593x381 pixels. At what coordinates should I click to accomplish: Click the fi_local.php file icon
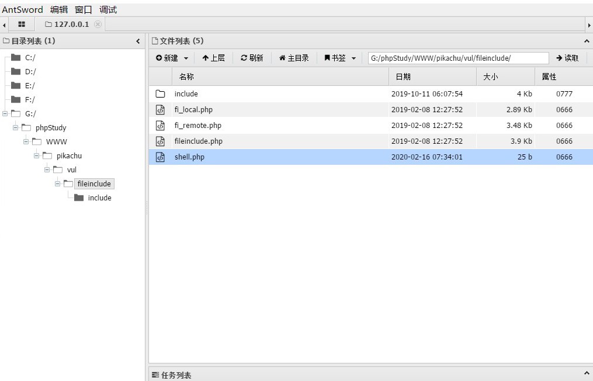160,109
